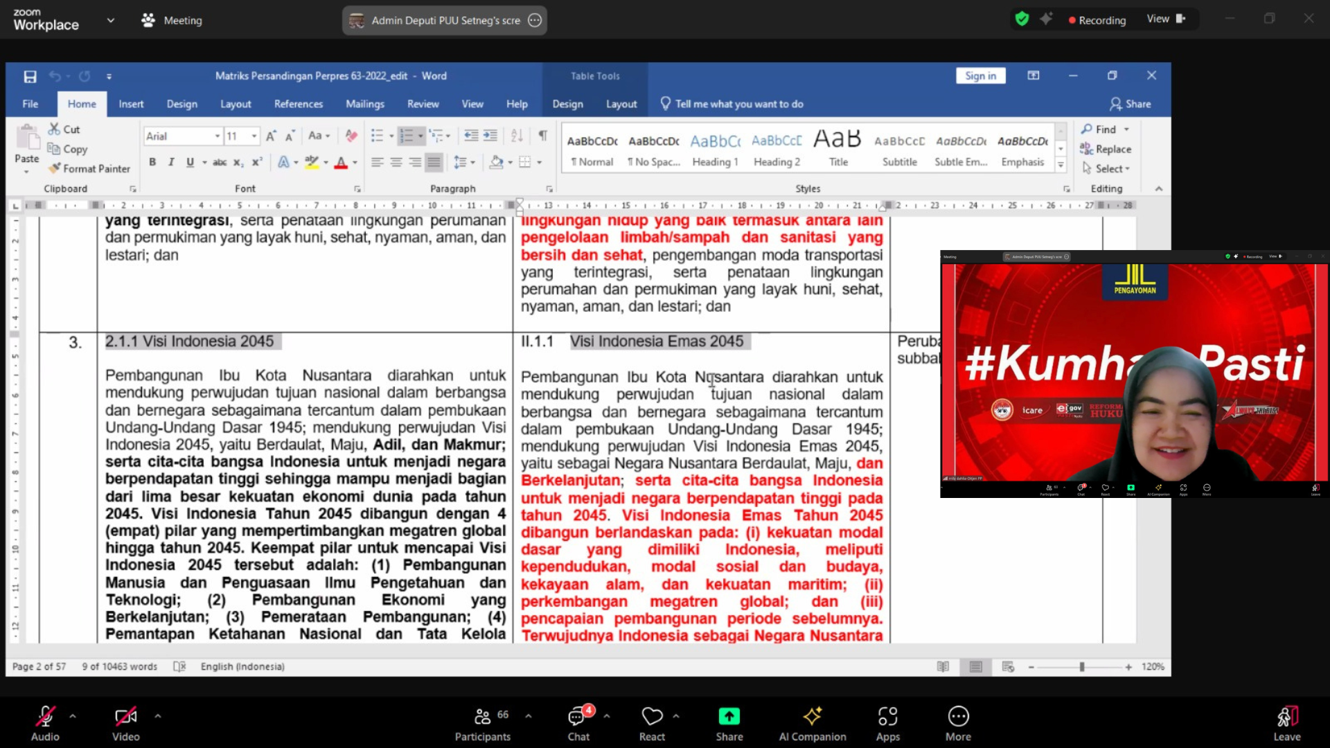Viewport: 1330px width, 748px height.
Task: Click the Zoom Video icon
Action: pos(126,722)
